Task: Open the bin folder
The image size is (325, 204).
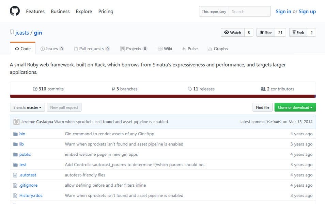Action: click(22, 134)
